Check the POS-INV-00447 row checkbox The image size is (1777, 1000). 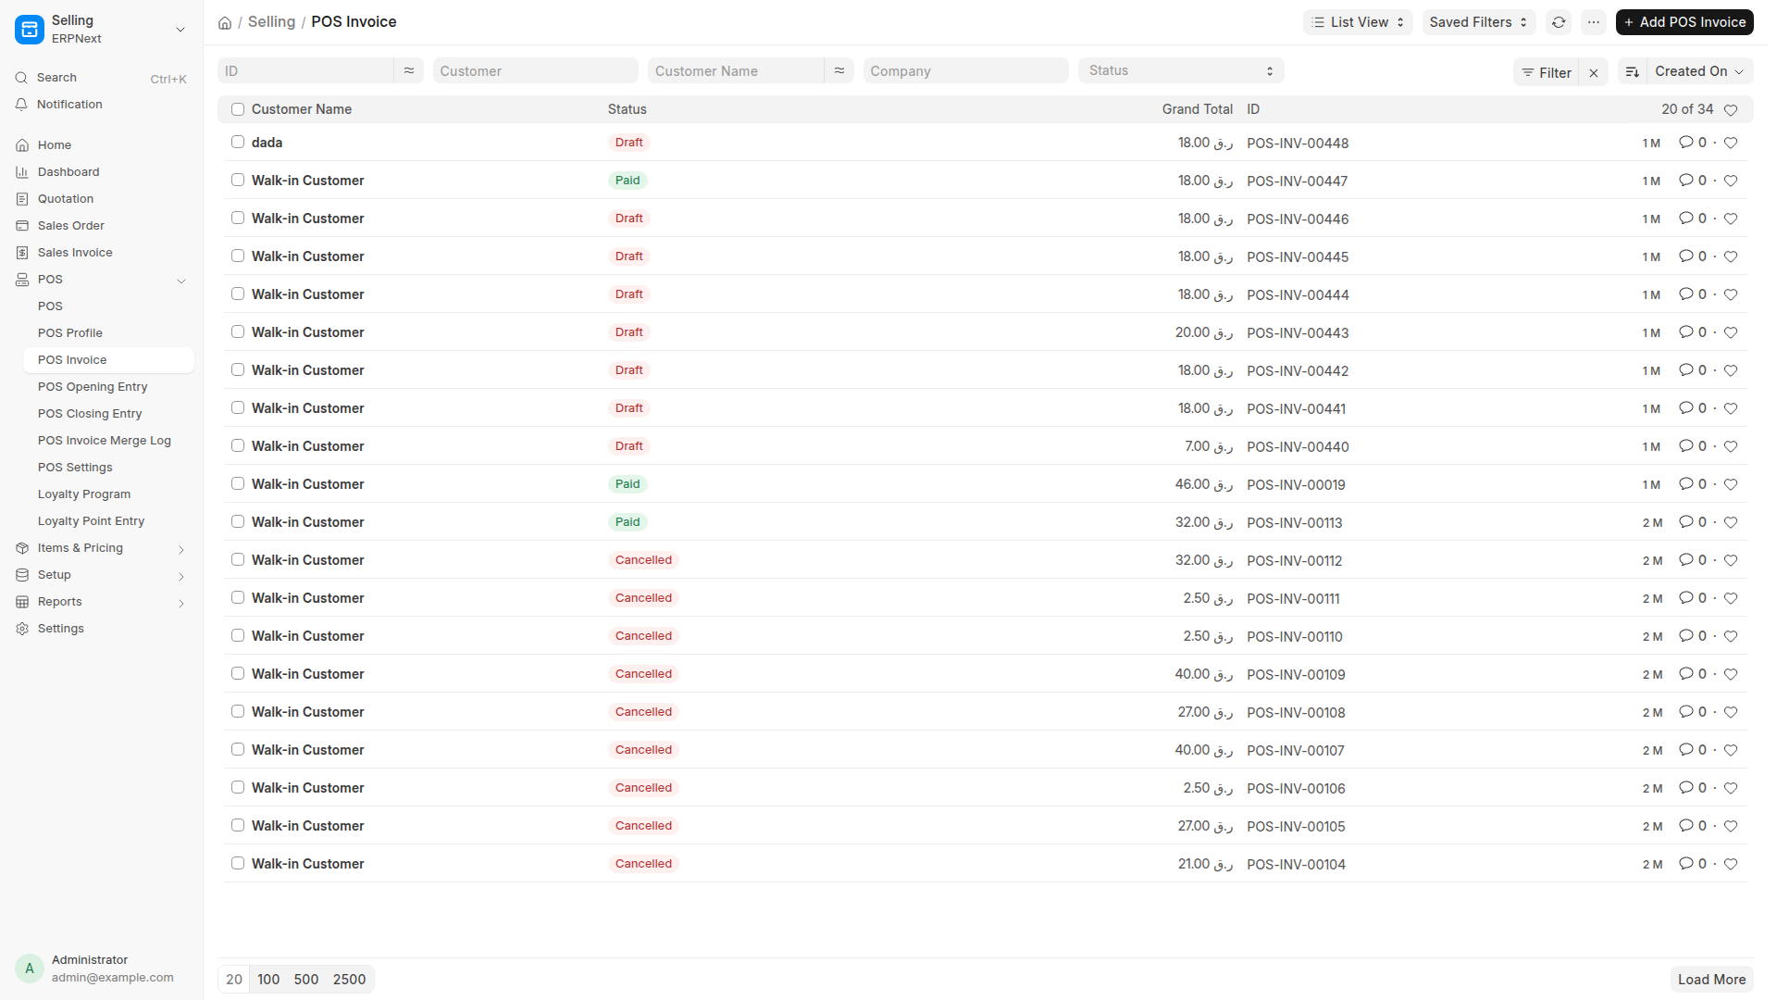pyautogui.click(x=238, y=181)
